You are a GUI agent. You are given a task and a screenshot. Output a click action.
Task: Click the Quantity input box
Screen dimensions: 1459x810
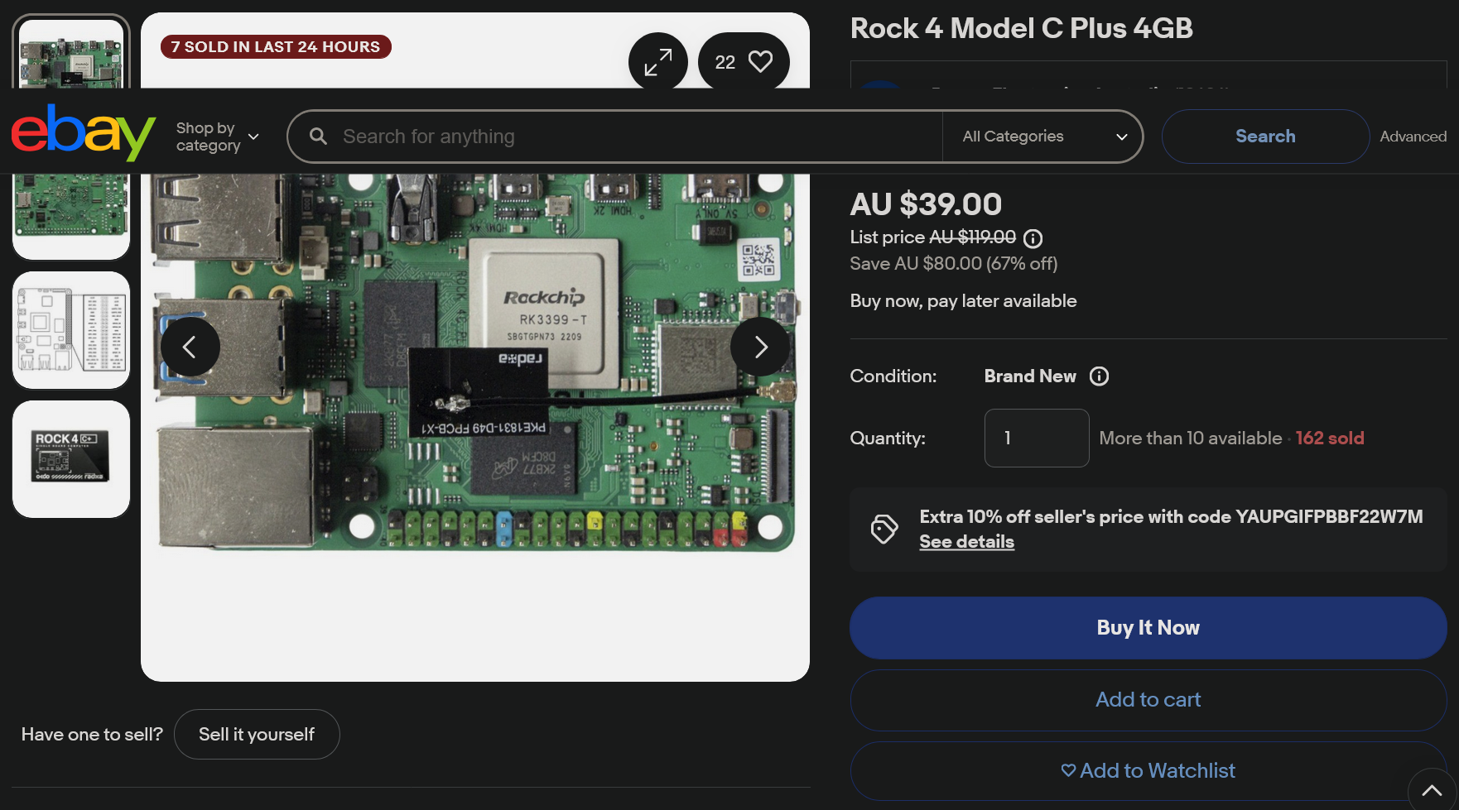pos(1037,438)
